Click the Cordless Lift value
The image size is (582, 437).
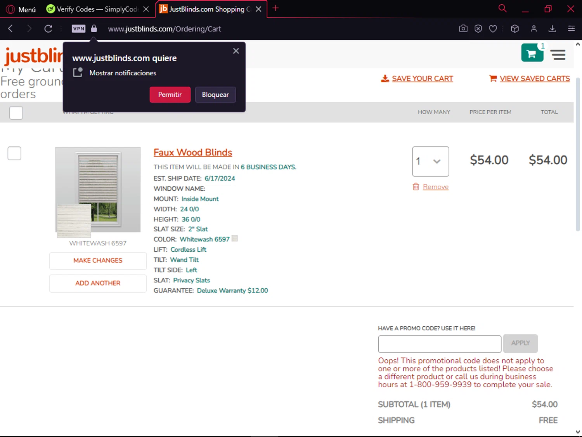[188, 249]
